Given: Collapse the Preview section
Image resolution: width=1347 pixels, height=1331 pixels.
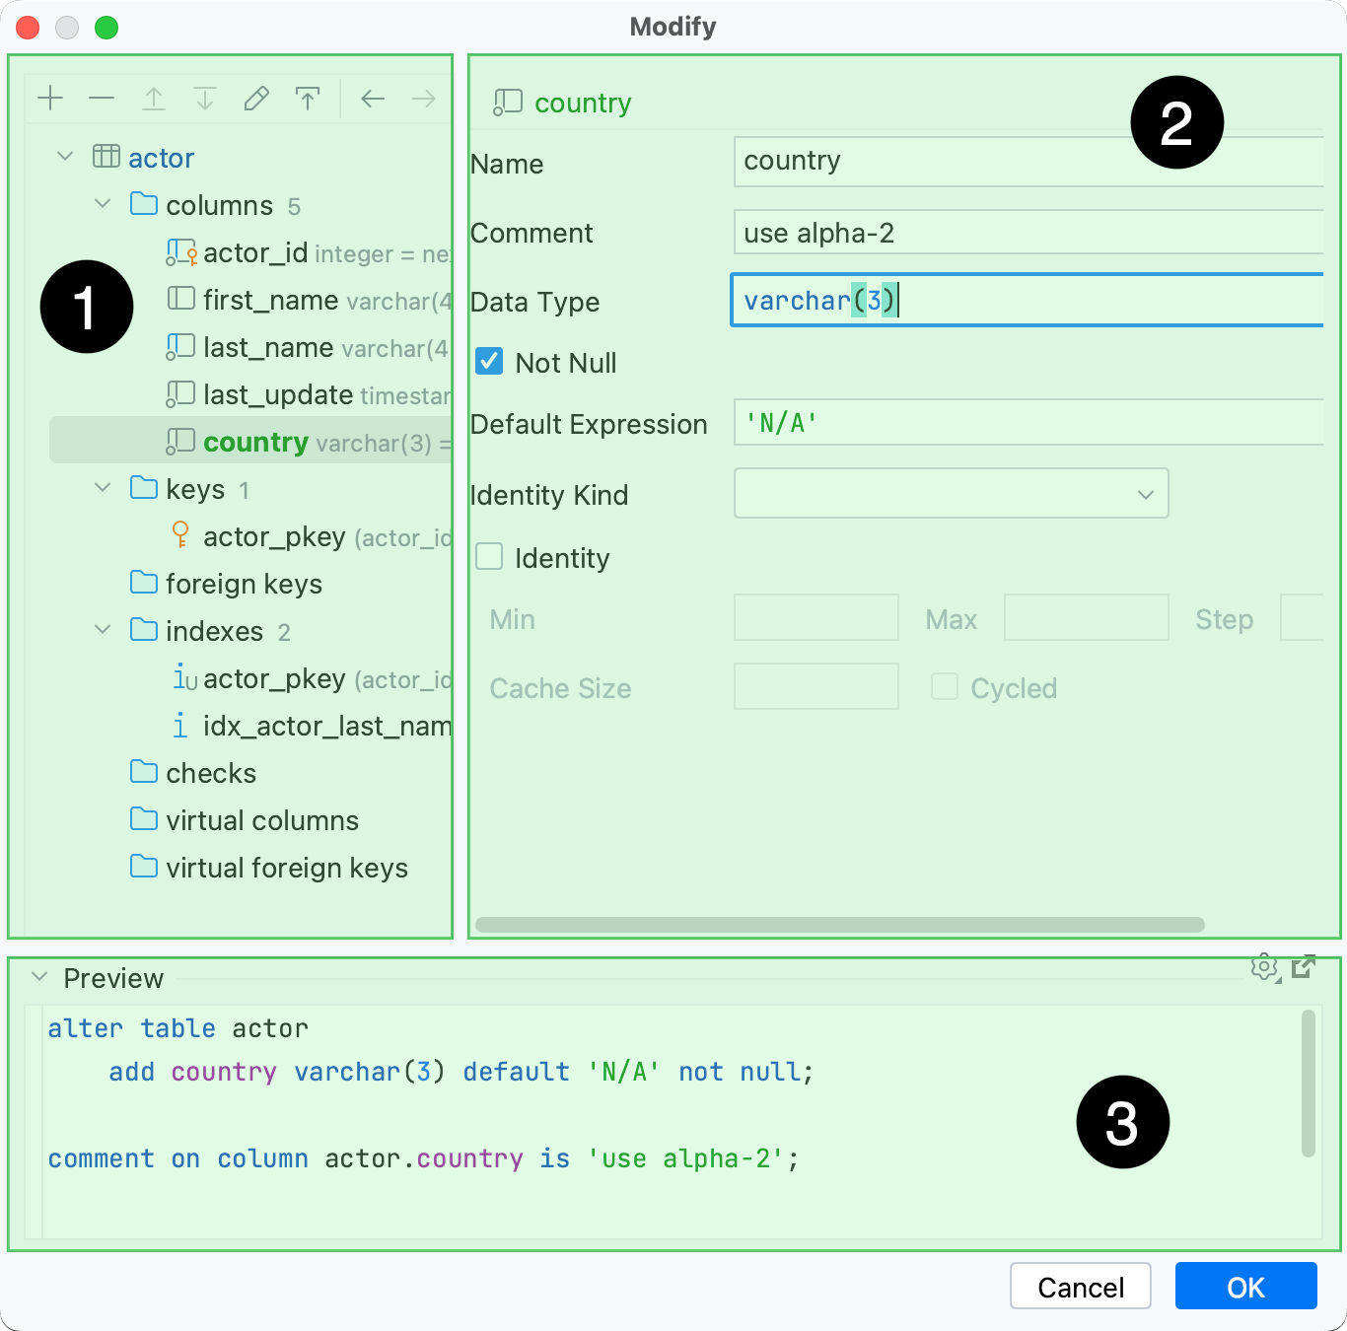Looking at the screenshot, I should pos(37,976).
